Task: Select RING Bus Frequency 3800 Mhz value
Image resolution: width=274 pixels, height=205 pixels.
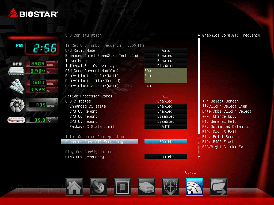Action: pyautogui.click(x=166, y=157)
